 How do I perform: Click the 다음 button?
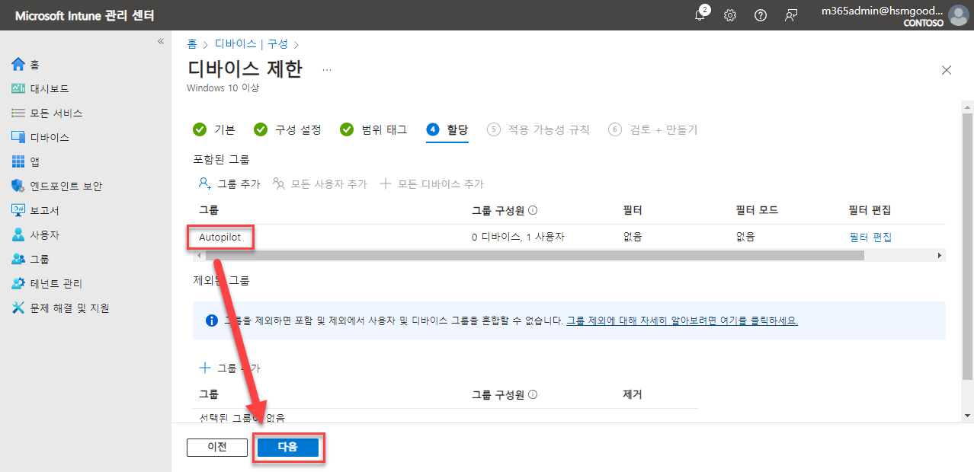(288, 448)
